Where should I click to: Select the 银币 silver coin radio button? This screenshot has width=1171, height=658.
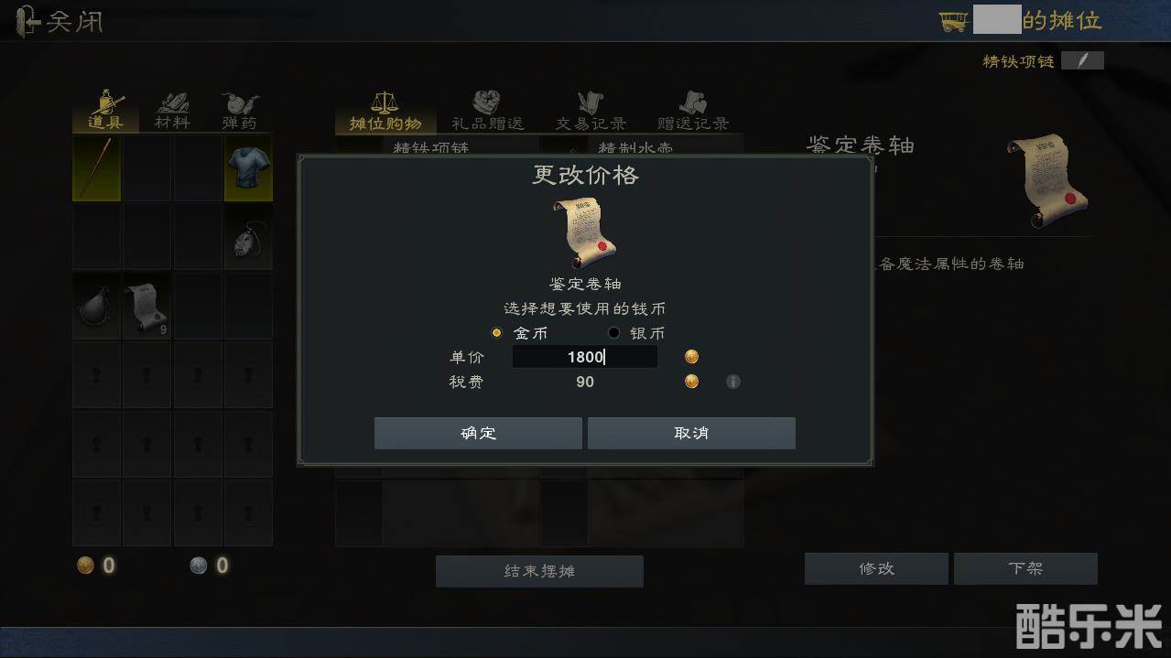click(x=613, y=333)
